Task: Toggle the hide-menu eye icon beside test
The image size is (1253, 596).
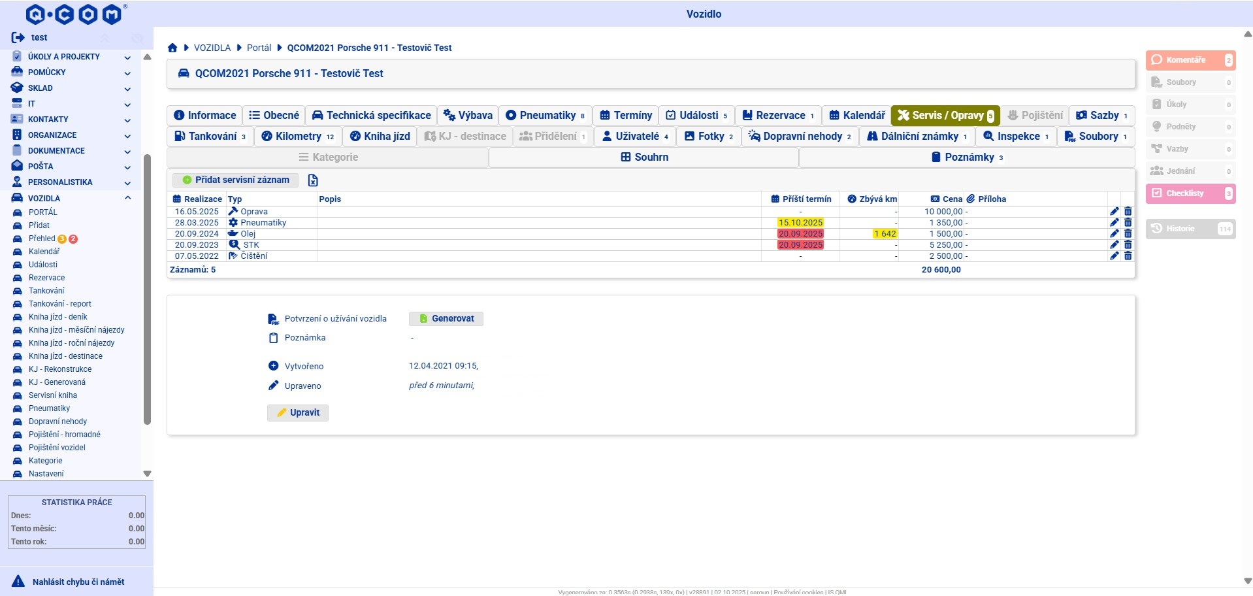Action: point(137,39)
